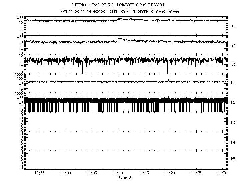Click the 11:10 time axis label
The width and height of the screenshot is (240, 183).
118,173
